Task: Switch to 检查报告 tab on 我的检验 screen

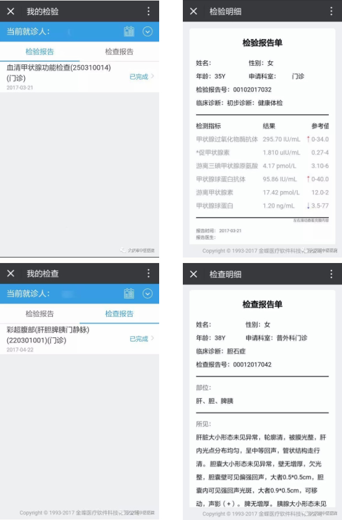Action: [x=119, y=52]
